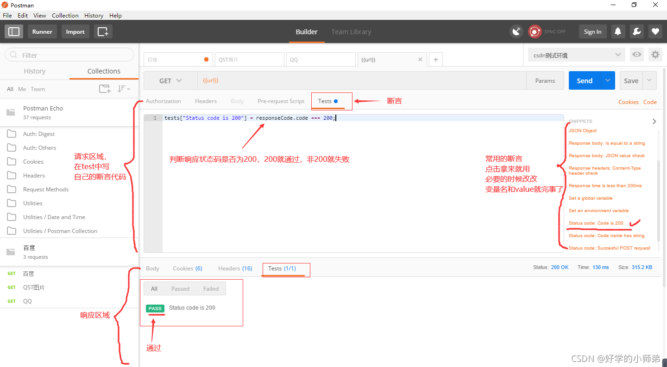Click the Save button
The height and width of the screenshot is (367, 667).
click(x=631, y=80)
